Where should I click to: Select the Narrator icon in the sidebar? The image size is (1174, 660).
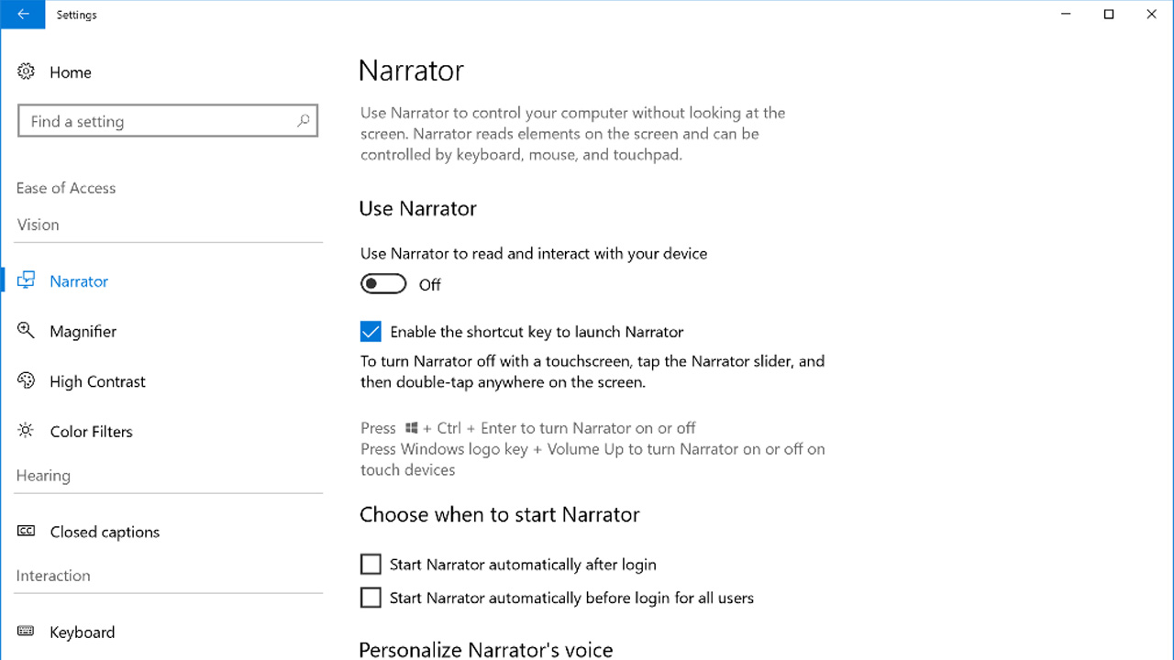click(28, 280)
